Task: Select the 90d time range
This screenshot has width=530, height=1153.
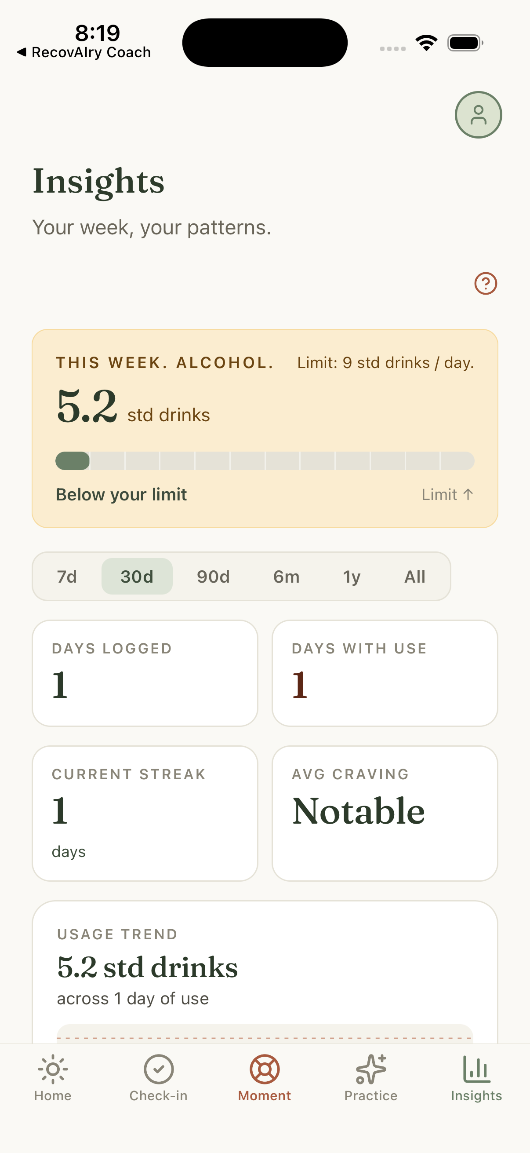Action: [x=213, y=576]
